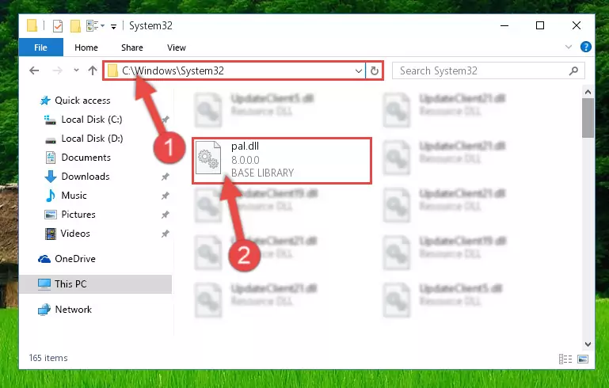Image resolution: width=609 pixels, height=388 pixels.
Task: Click the BASE LIBRARY description under pal.dll
Action: point(263,173)
